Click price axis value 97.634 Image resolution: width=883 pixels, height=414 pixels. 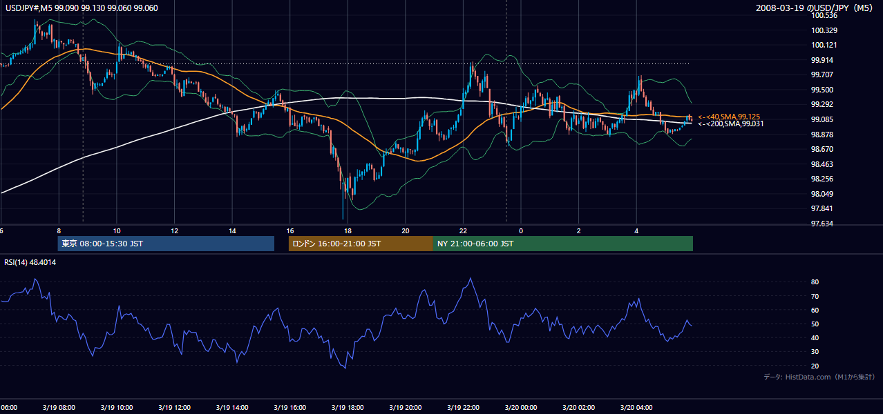pos(822,224)
